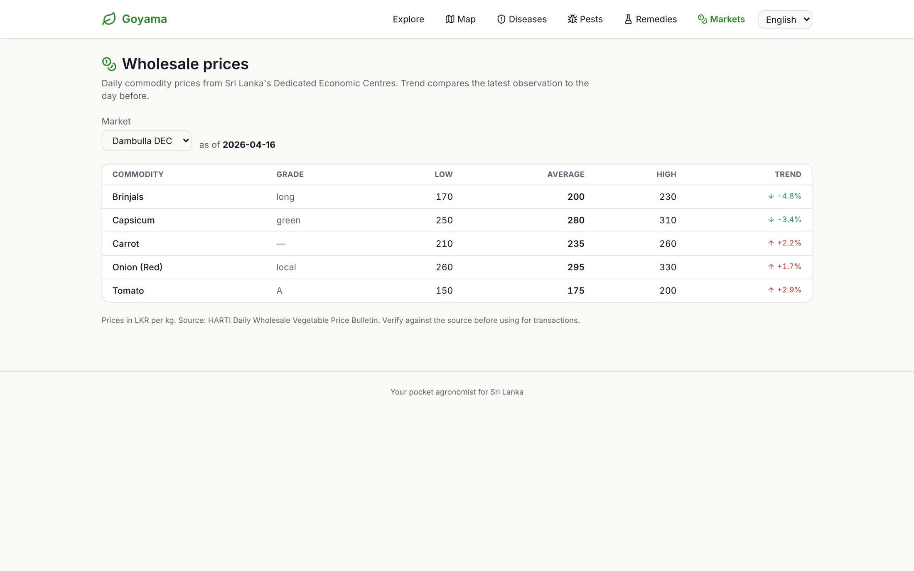Click the Capsicum high price 310
914x571 pixels.
click(x=668, y=220)
